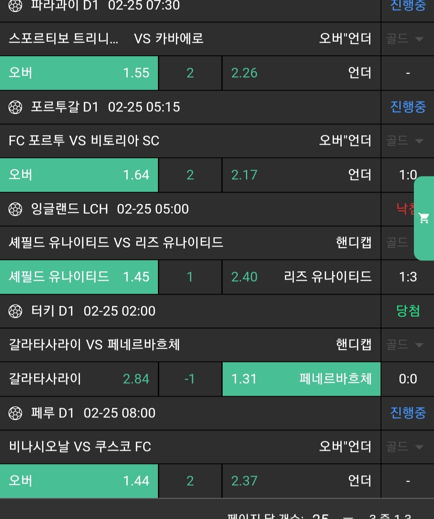Choose the 언더 2.37 option for 비나시오날

pos(301,481)
